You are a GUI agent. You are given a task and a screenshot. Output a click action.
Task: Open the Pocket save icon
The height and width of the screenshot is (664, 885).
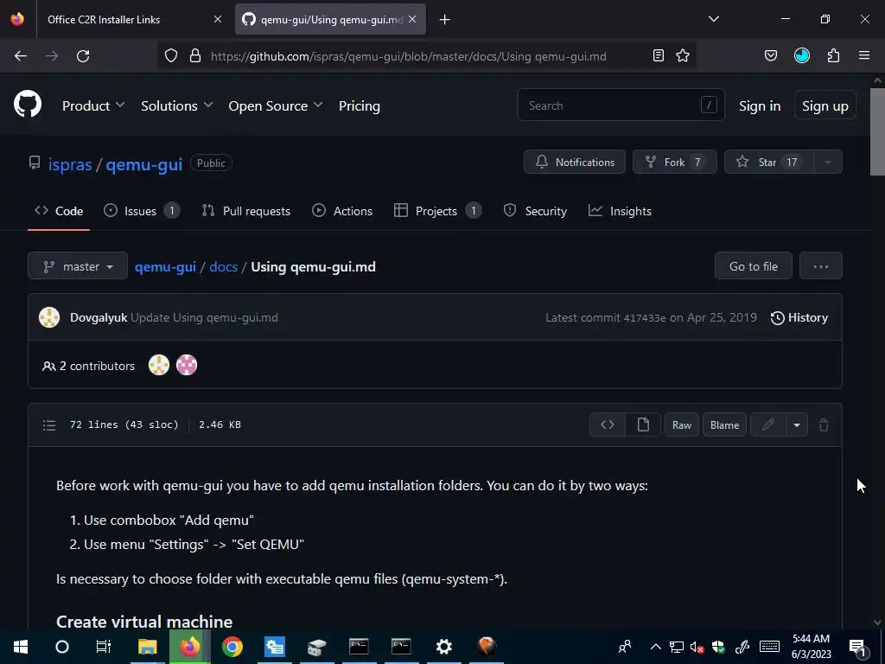(771, 55)
